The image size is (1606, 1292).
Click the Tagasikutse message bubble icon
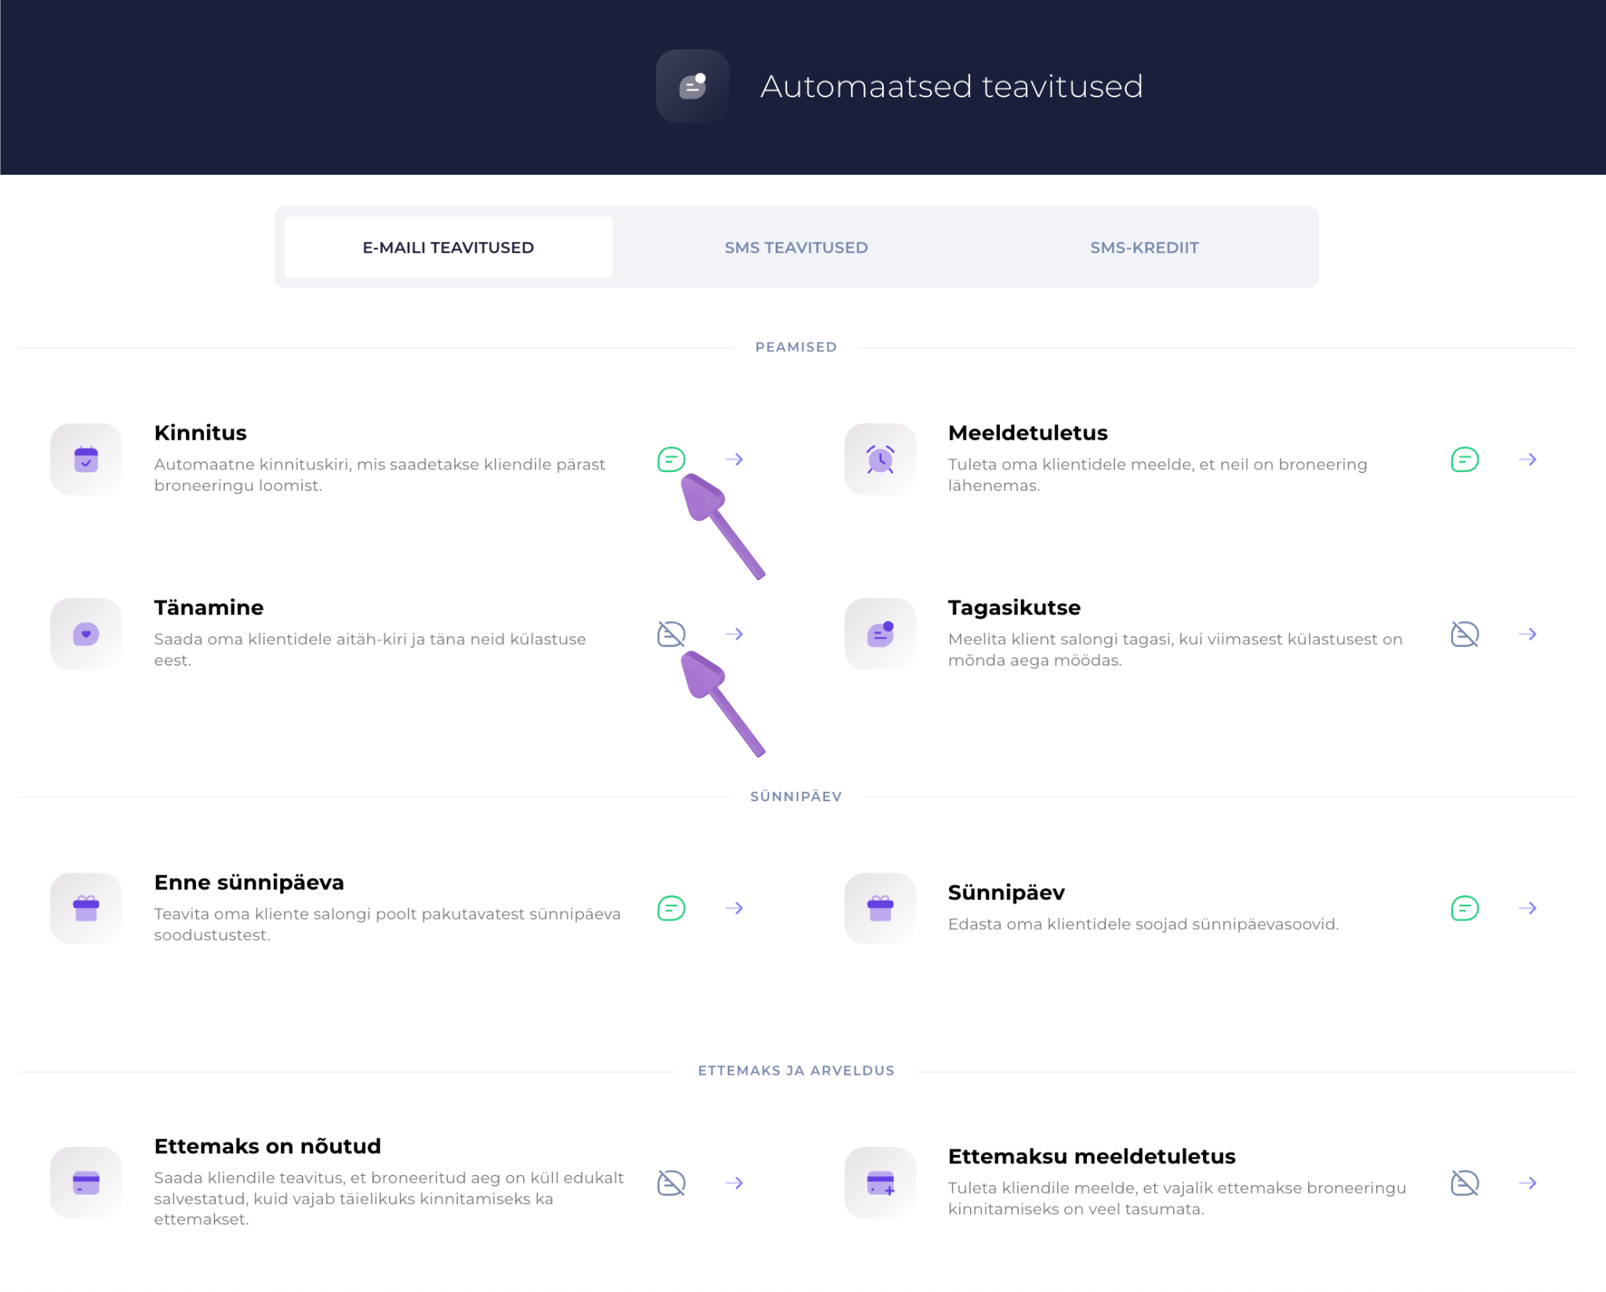point(880,634)
